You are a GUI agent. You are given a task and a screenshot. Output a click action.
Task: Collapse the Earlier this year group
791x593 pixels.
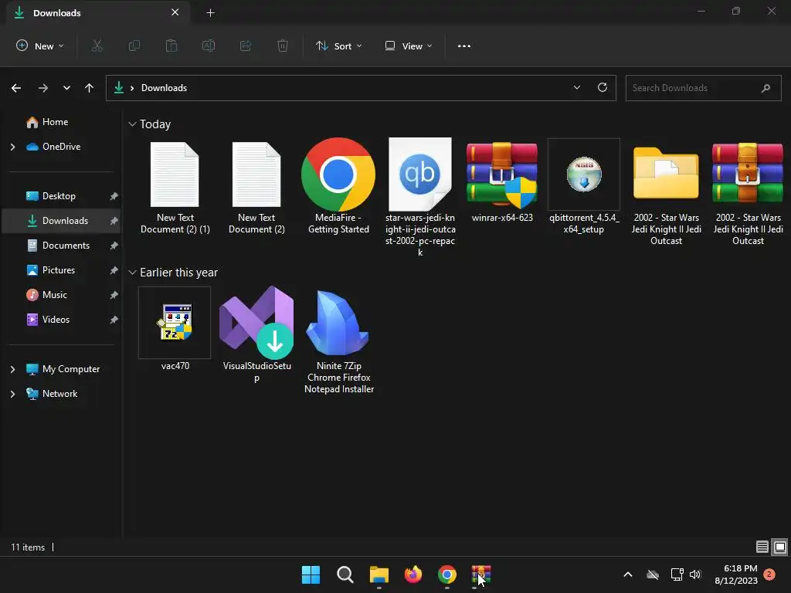point(132,273)
